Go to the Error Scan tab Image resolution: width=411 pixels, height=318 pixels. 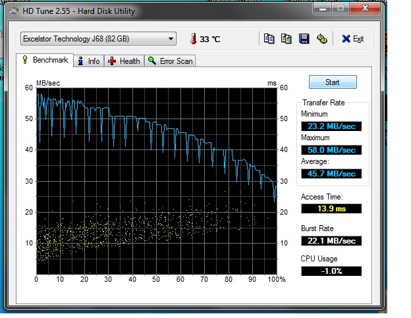coord(170,61)
